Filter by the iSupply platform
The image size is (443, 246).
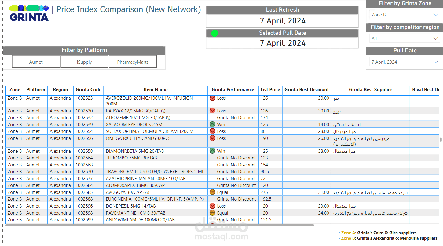84,62
